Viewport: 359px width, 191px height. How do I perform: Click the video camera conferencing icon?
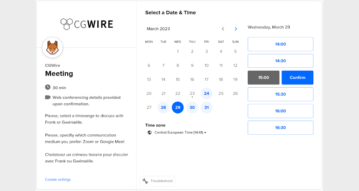click(x=48, y=97)
